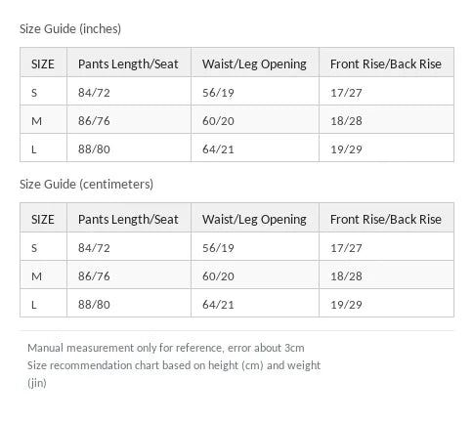Viewport: 473px width, 422px height.
Task: Select the SIZE header in inches table
Action: [43, 64]
